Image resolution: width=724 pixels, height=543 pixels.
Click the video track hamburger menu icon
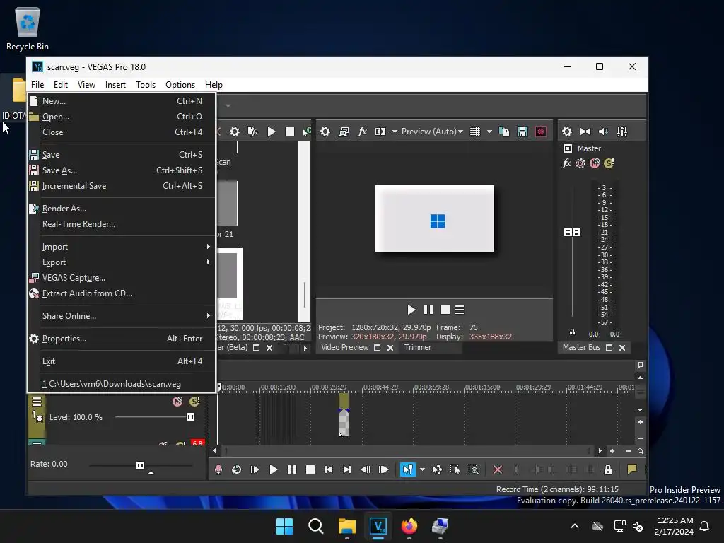(37, 402)
